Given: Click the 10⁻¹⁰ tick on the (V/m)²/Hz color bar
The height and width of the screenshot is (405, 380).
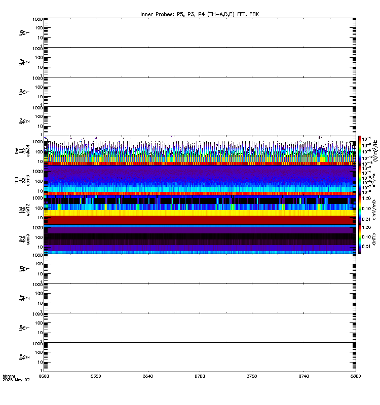Looking at the screenshot, I should pyautogui.click(x=367, y=158).
